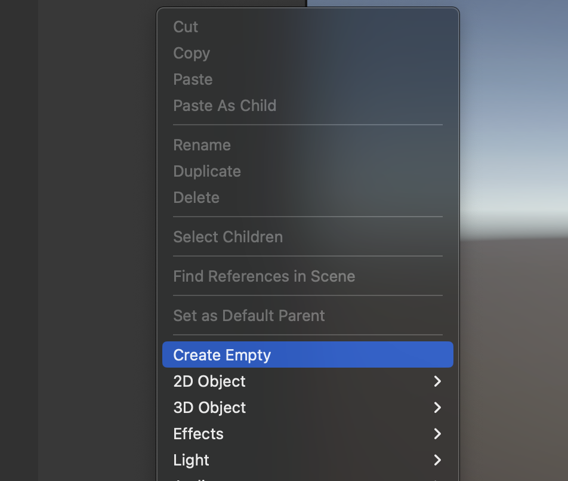Expand the 3D Object submenu arrow
Screen dimensions: 568x481
(x=437, y=408)
